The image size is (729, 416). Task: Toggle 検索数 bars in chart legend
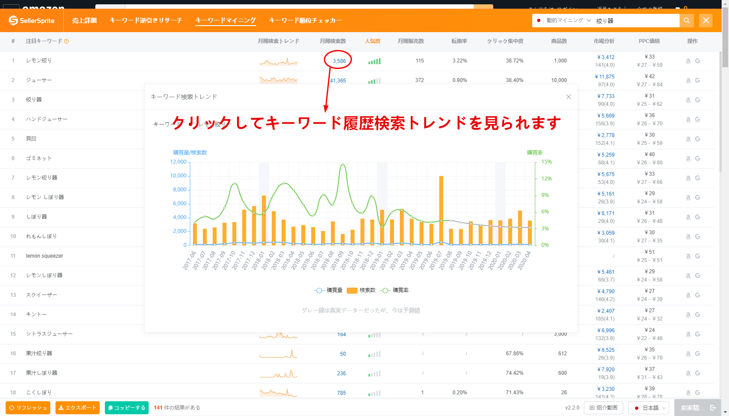click(x=361, y=290)
